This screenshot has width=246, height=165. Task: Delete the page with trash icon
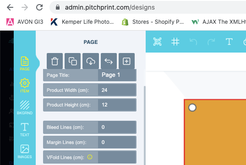[55, 61]
